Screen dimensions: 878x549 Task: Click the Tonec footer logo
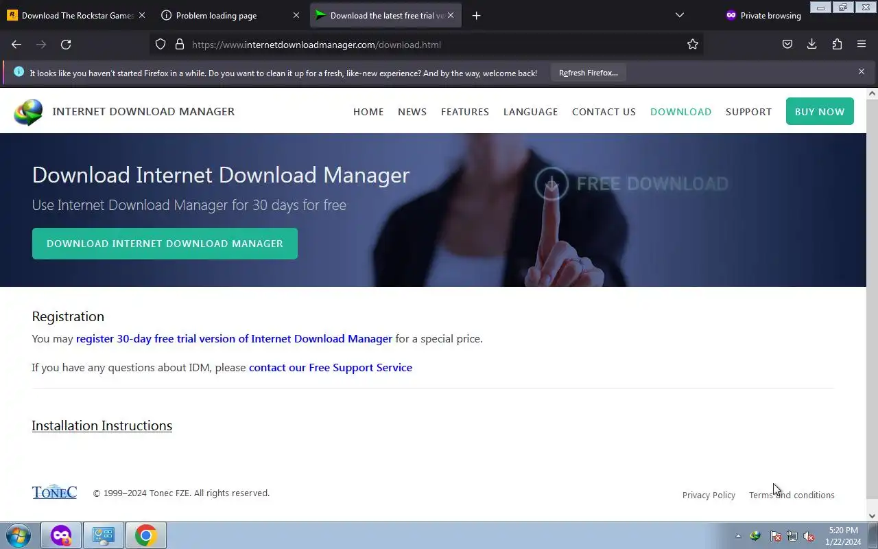pos(54,492)
